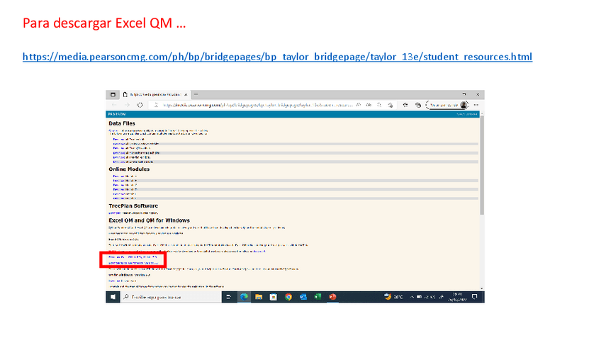Click the taskbar clock and date
Viewport: 601px width, 338px height.
pyautogui.click(x=457, y=297)
